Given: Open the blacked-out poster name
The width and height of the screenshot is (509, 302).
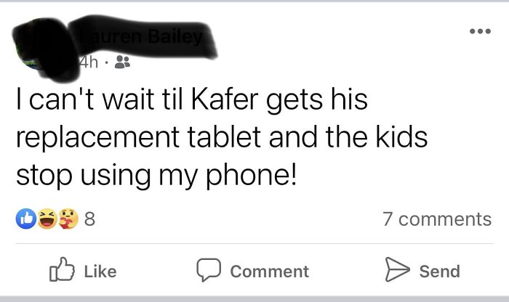Looking at the screenshot, I should pyautogui.click(x=143, y=37).
